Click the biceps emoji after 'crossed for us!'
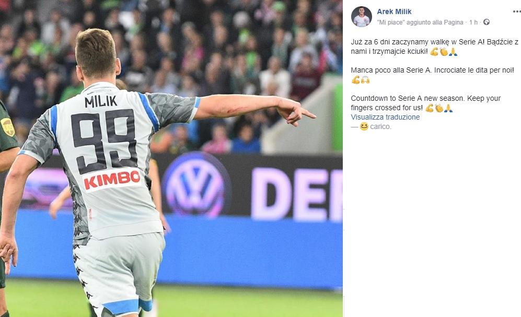Viewport: 521px width, 317px height. (x=430, y=108)
